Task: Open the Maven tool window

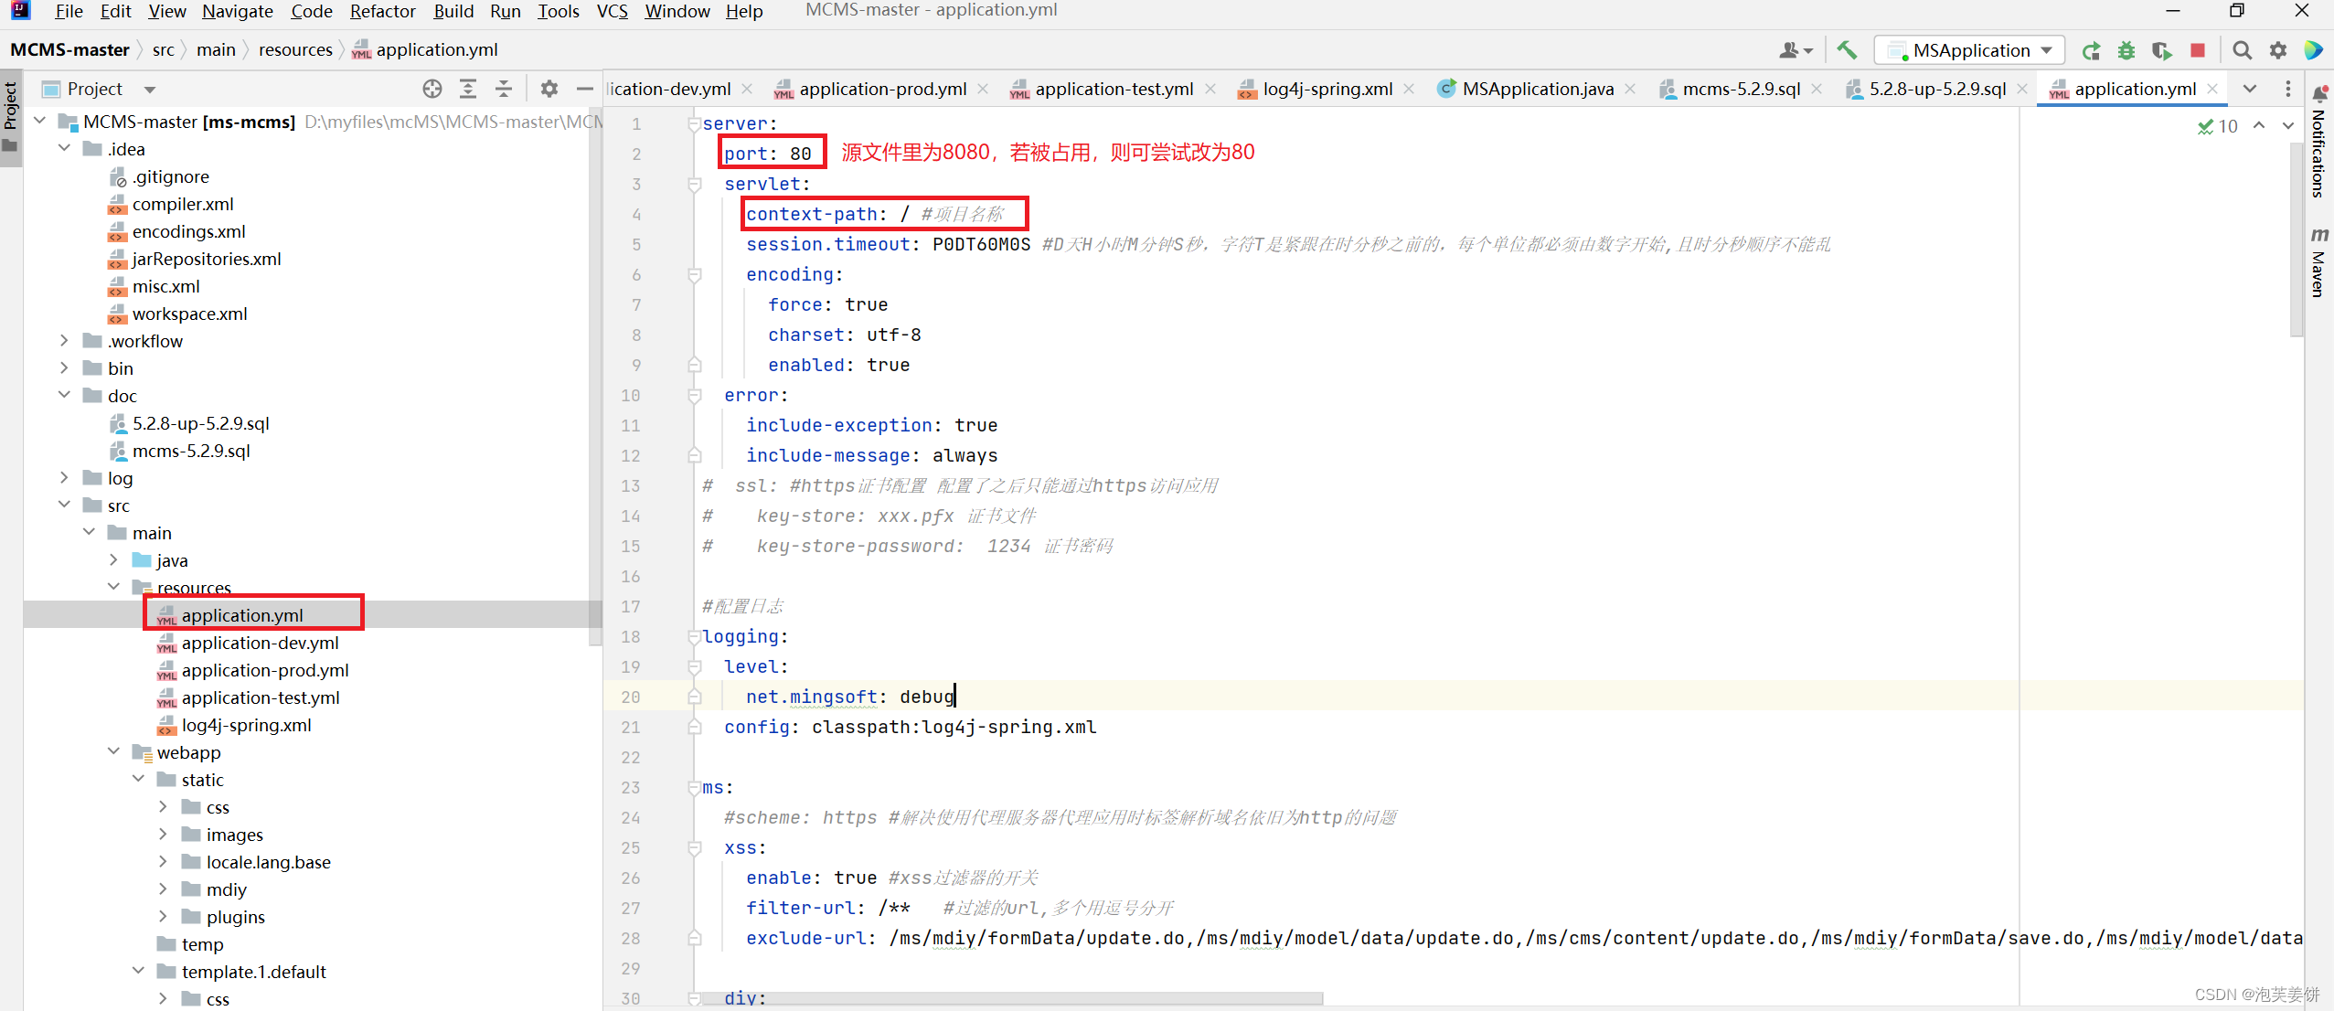Action: pos(2318,263)
